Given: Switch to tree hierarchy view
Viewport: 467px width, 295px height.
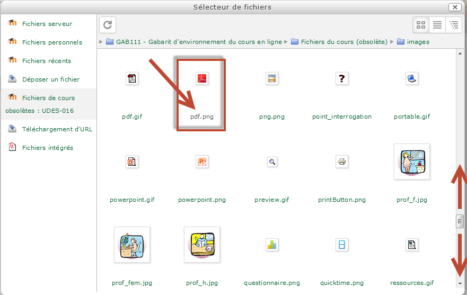Looking at the screenshot, I should [453, 25].
